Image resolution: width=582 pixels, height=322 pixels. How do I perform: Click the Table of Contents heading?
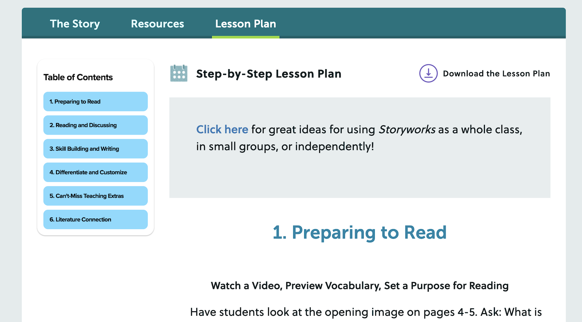78,77
